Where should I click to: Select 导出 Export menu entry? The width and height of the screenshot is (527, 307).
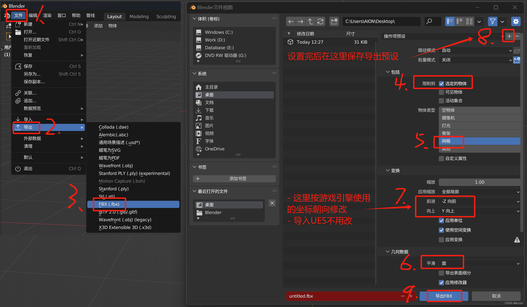[x=49, y=128]
